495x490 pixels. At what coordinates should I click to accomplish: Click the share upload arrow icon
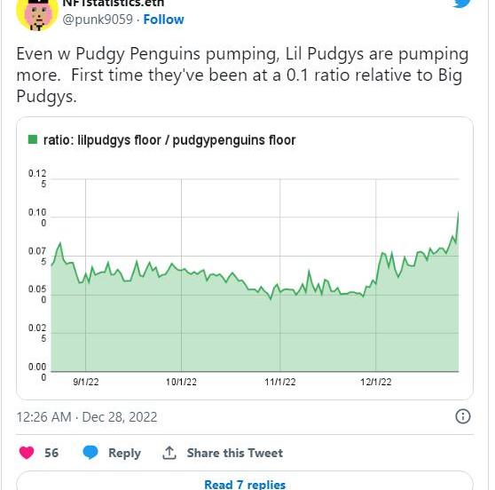(x=169, y=453)
